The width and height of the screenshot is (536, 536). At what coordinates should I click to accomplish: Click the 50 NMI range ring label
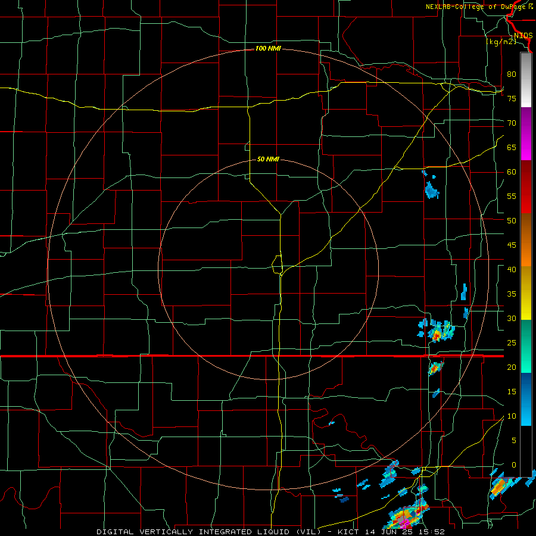pos(268,159)
